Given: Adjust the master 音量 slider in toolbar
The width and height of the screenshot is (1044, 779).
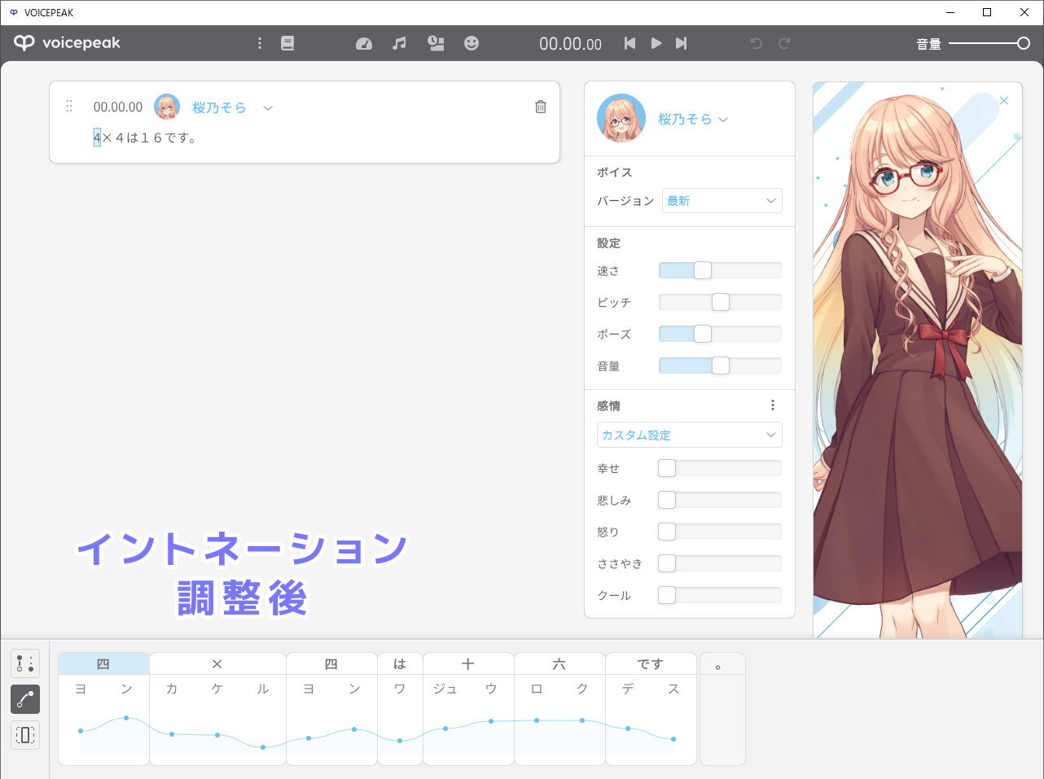Looking at the screenshot, I should (x=989, y=43).
